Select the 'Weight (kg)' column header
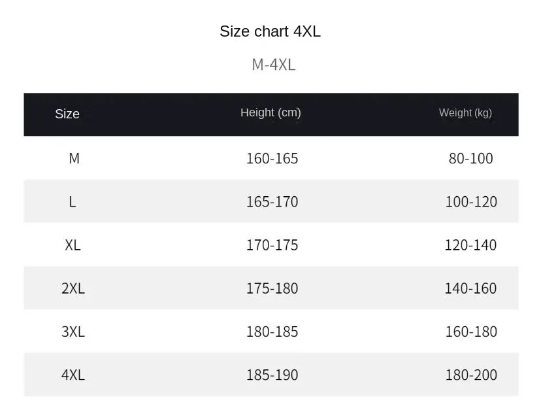541x406 pixels. coord(465,112)
